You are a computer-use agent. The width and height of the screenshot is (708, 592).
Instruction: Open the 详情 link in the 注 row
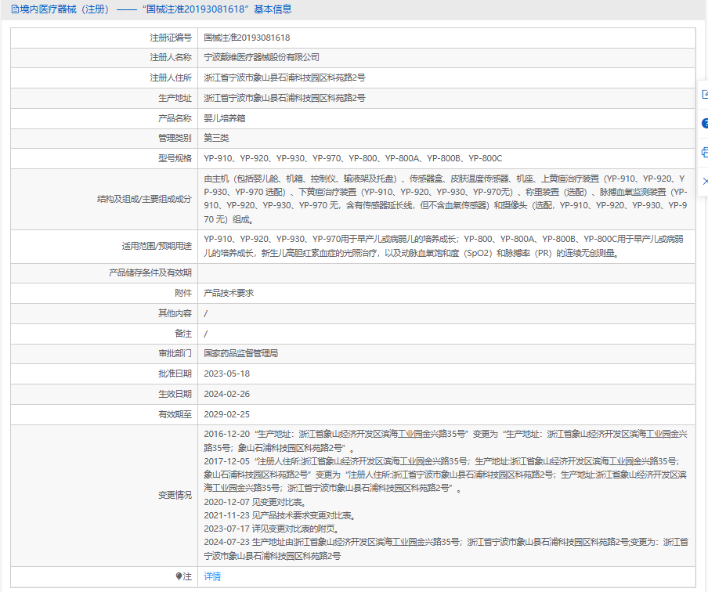coord(212,576)
